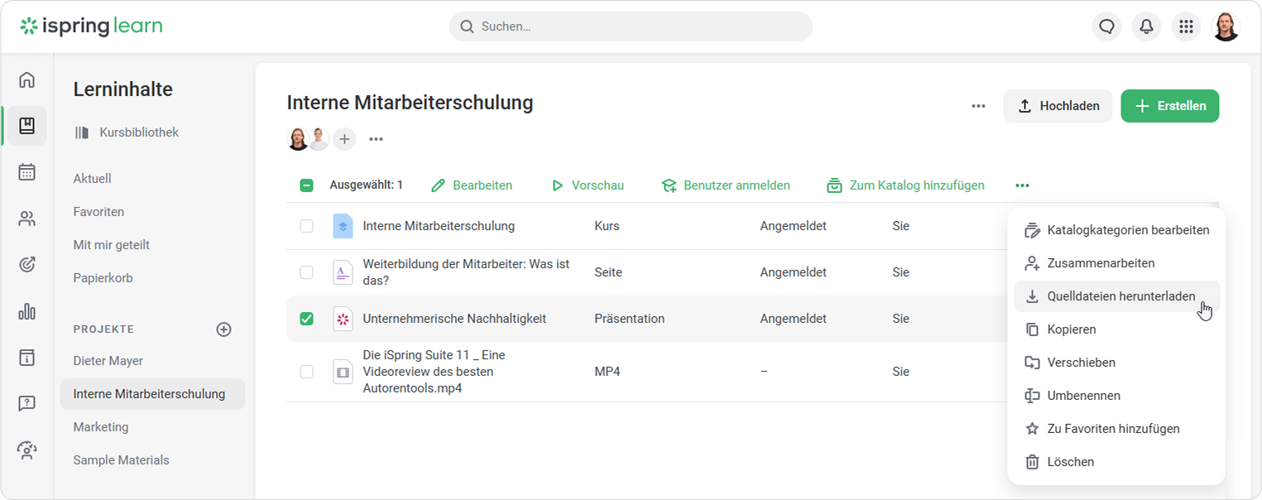Click the notification bell icon

coord(1146,26)
